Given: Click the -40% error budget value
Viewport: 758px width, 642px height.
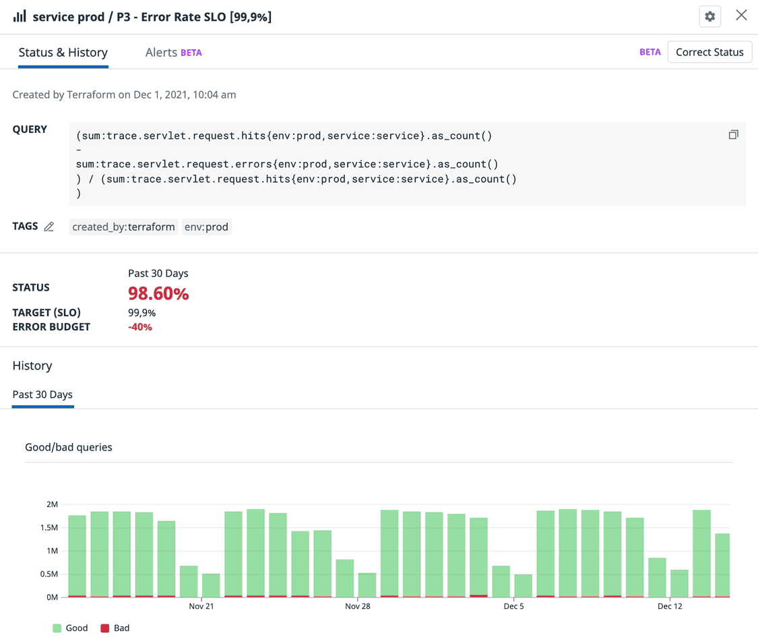Looking at the screenshot, I should pos(140,327).
